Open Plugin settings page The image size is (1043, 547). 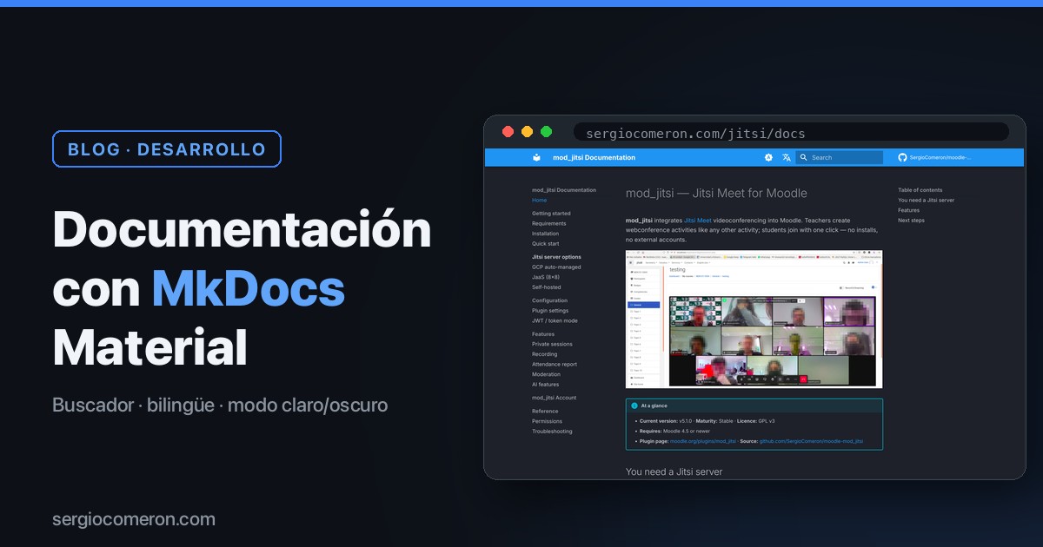[550, 310]
